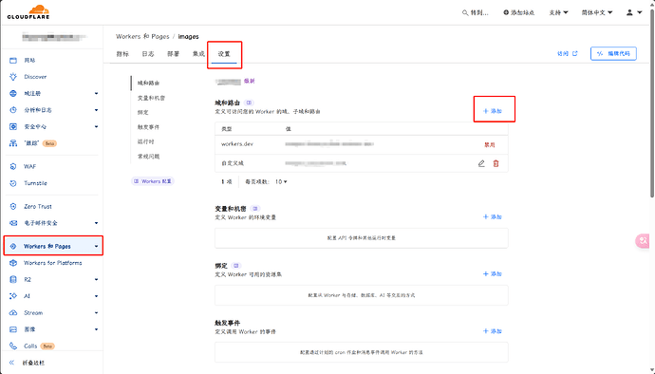Open Turnstile from the sidebar
The height and width of the screenshot is (374, 655).
[35, 183]
